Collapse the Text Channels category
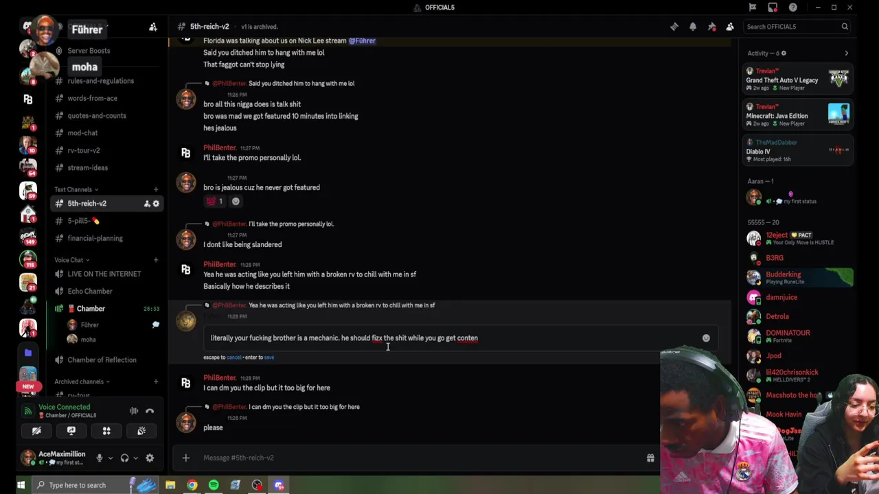879x494 pixels. (76, 189)
